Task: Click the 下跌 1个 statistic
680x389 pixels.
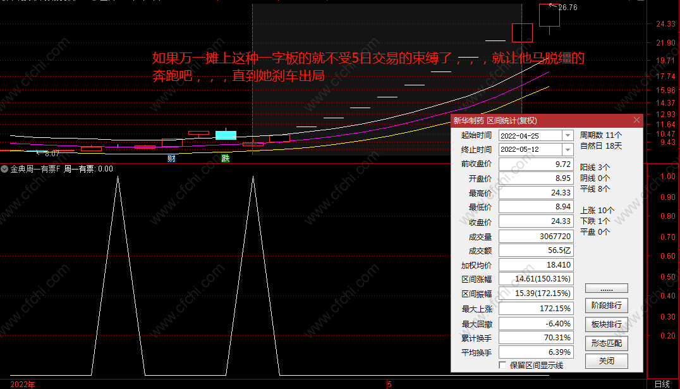Action: point(595,221)
